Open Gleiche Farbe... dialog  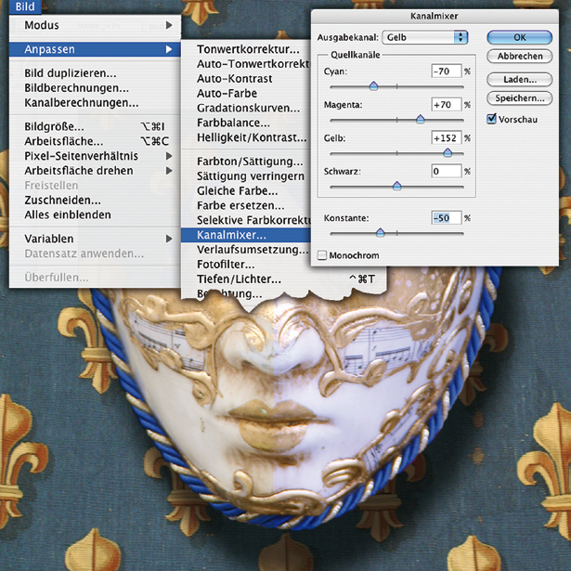tap(237, 191)
